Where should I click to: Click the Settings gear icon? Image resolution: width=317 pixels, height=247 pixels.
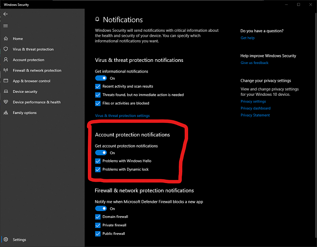pyautogui.click(x=6, y=239)
